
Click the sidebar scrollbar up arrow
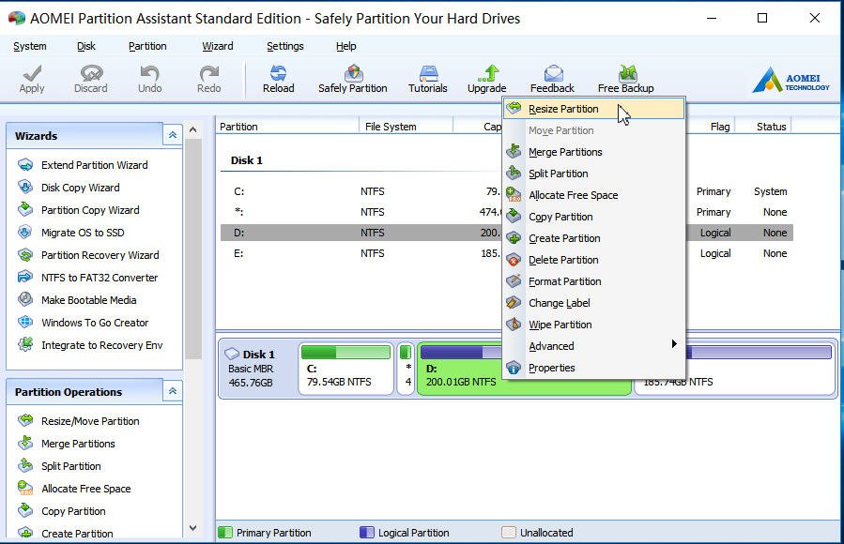tap(193, 129)
